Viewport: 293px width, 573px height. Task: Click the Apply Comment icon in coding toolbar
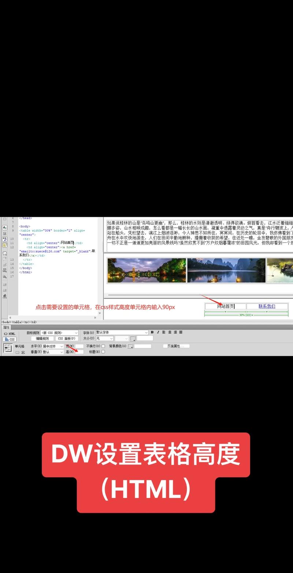pos(4,269)
